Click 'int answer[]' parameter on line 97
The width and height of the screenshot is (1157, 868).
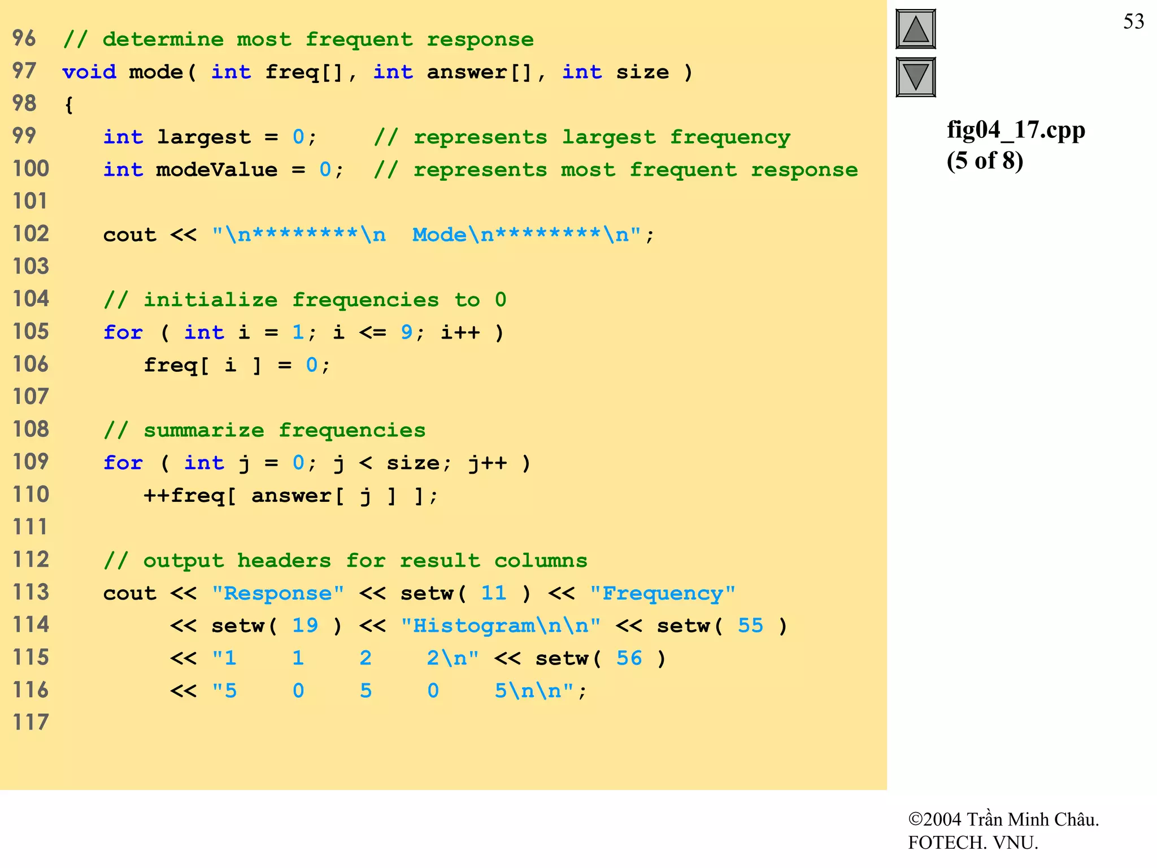pos(453,72)
